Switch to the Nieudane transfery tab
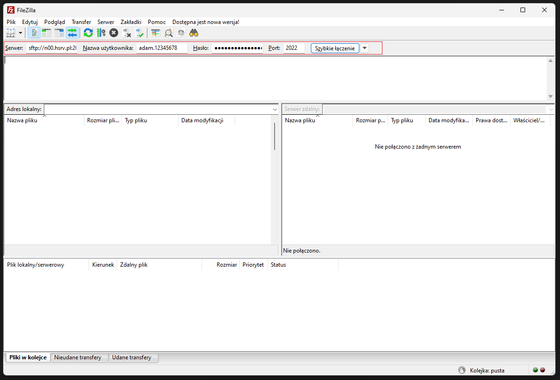The height and width of the screenshot is (380, 560). (79, 357)
